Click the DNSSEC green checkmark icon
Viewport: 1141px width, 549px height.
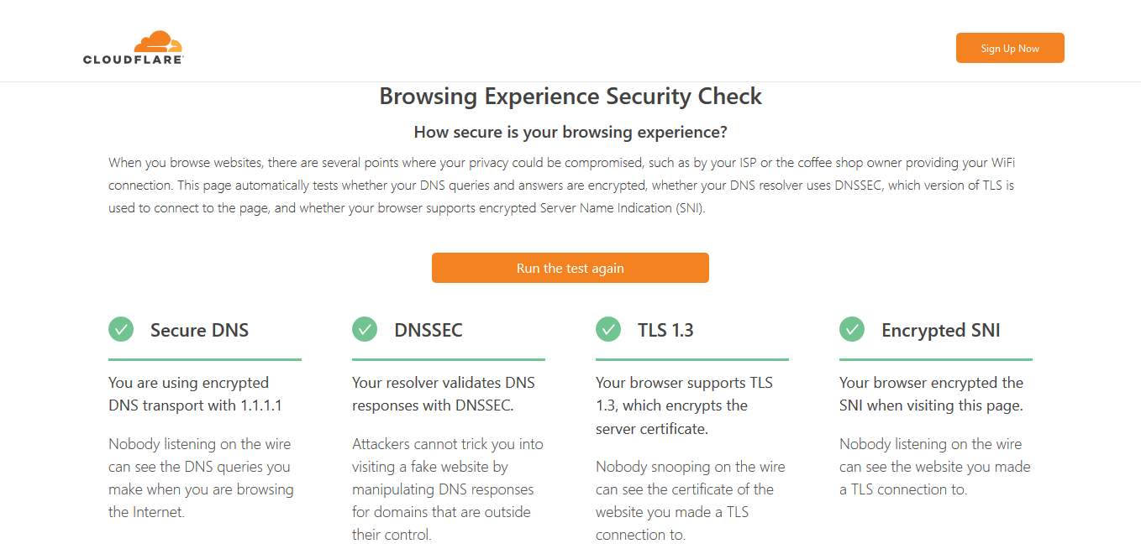point(365,329)
